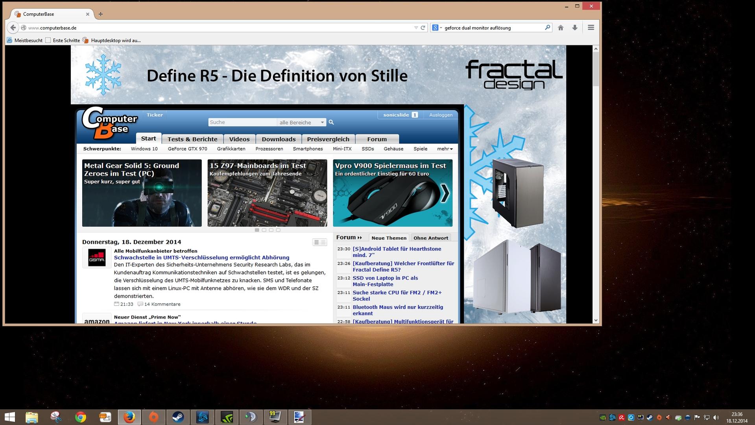This screenshot has height=425, width=755.
Task: Open '14 Kommentare' on the UMTS article
Action: point(162,304)
